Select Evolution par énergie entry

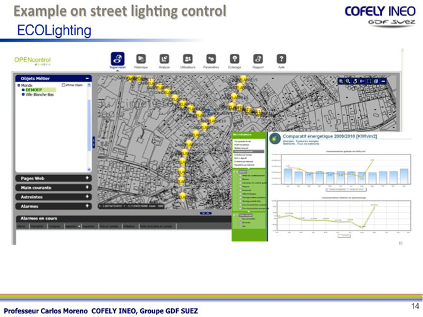pyautogui.click(x=243, y=155)
